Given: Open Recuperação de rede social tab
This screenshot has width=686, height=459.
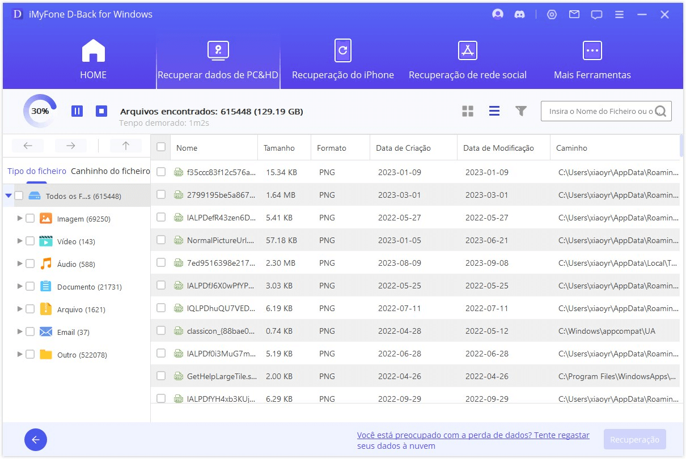Looking at the screenshot, I should 468,59.
